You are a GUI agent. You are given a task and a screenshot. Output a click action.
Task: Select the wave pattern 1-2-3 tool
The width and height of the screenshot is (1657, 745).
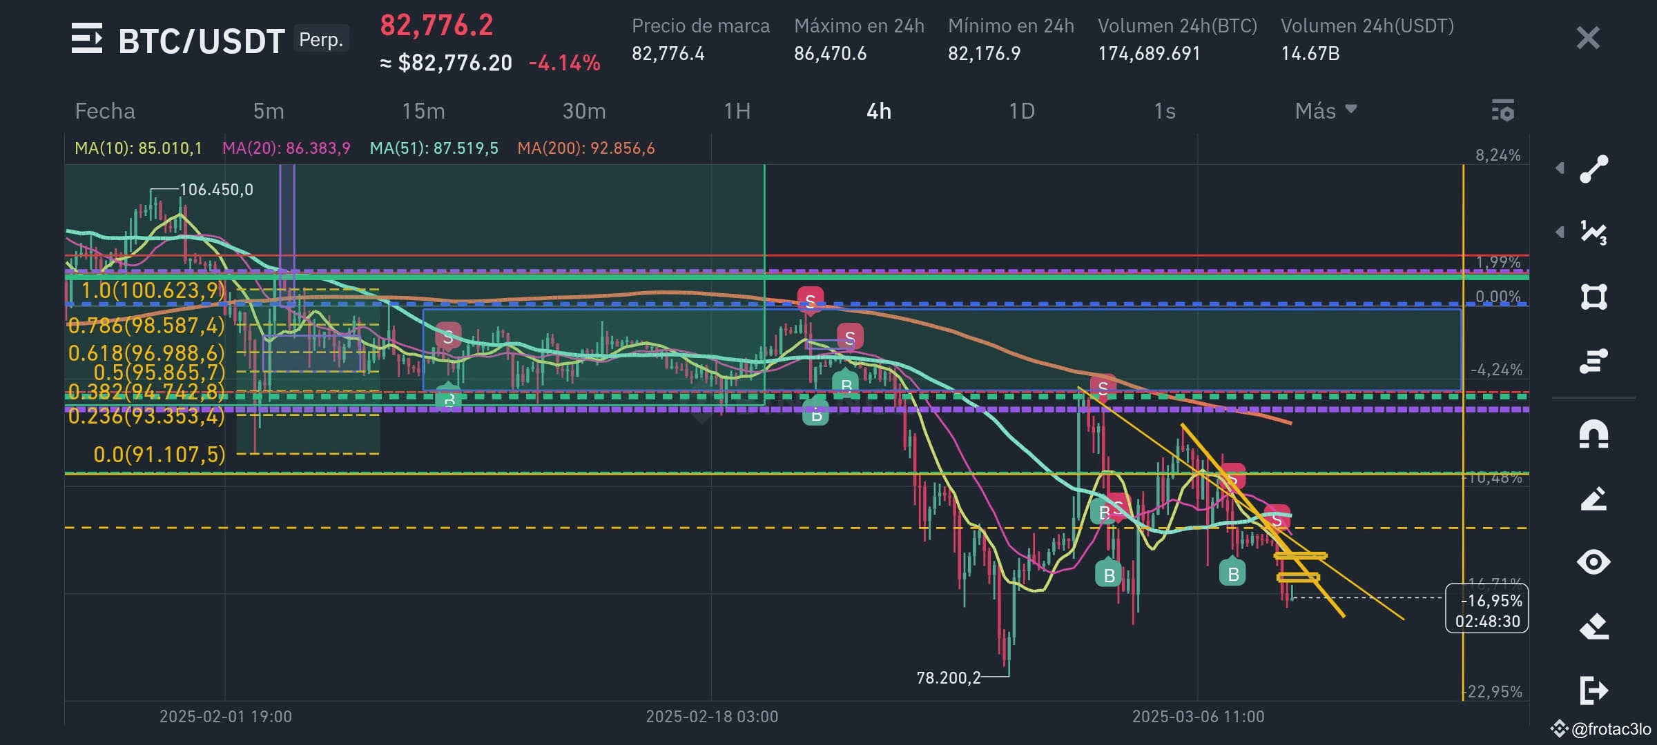pyautogui.click(x=1593, y=232)
